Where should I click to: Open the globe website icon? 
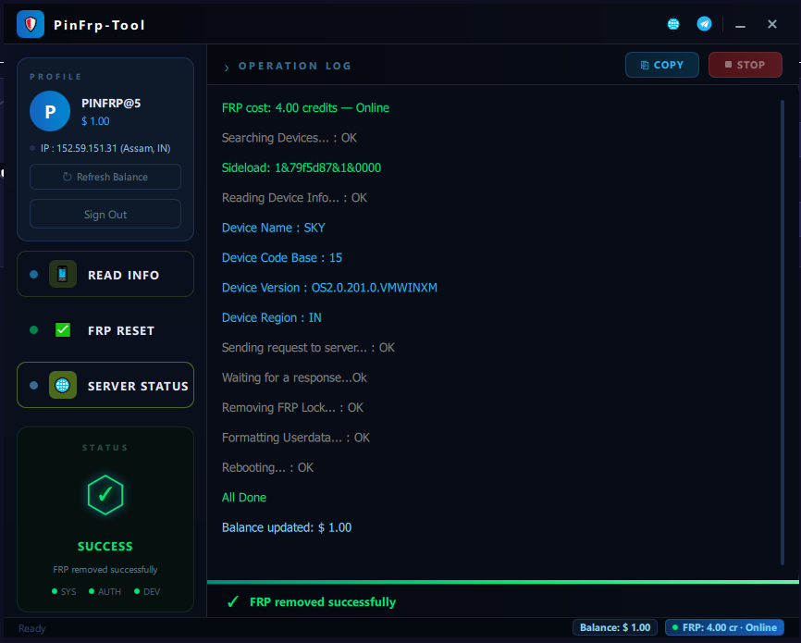pyautogui.click(x=673, y=24)
